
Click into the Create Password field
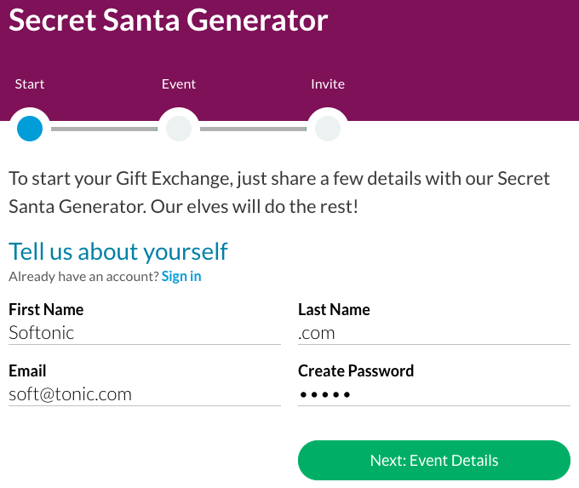(433, 394)
